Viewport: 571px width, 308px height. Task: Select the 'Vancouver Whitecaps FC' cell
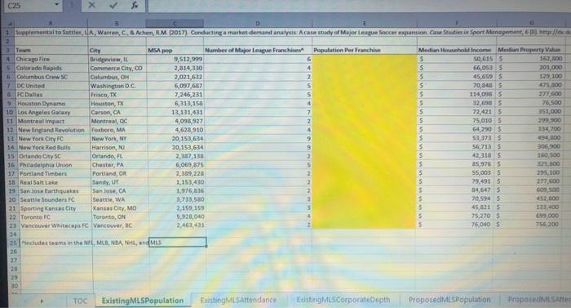click(x=57, y=225)
